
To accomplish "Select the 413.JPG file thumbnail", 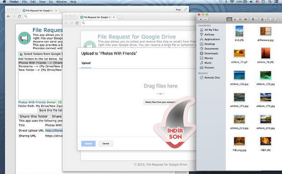I will tap(239, 31).
